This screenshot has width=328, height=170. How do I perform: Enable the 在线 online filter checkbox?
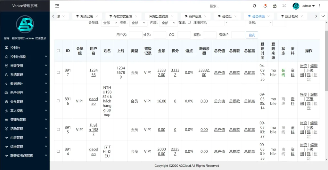point(189,22)
